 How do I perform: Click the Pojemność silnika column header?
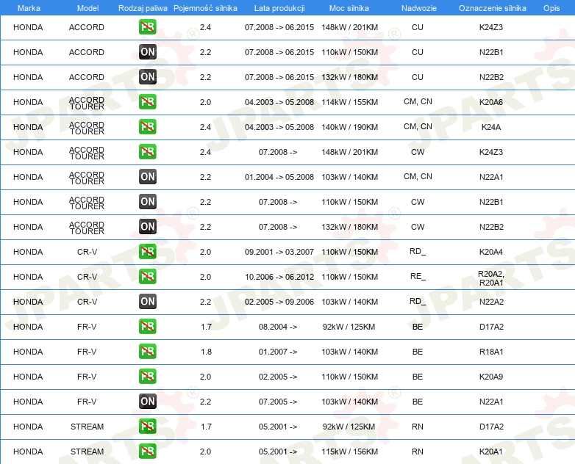pyautogui.click(x=205, y=8)
